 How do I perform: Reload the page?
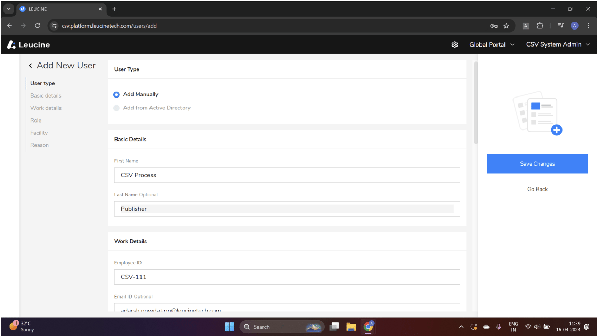[37, 26]
